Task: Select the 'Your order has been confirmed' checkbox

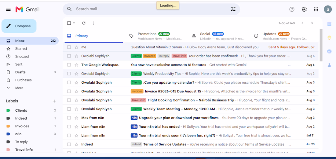Action: coord(69,56)
